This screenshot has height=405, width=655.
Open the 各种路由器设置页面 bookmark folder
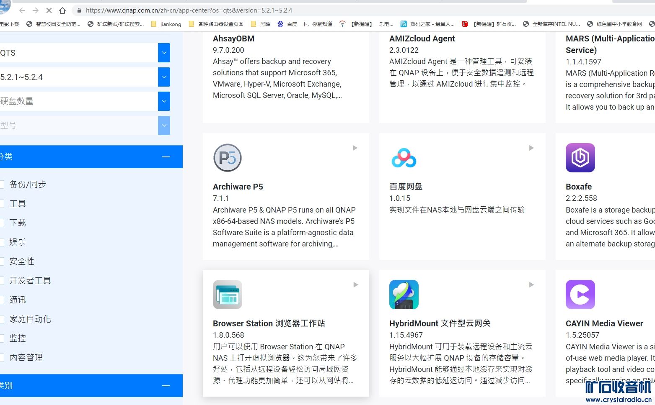[216, 24]
